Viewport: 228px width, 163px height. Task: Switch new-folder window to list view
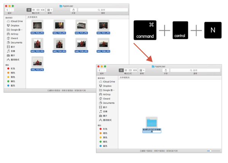click(x=126, y=71)
